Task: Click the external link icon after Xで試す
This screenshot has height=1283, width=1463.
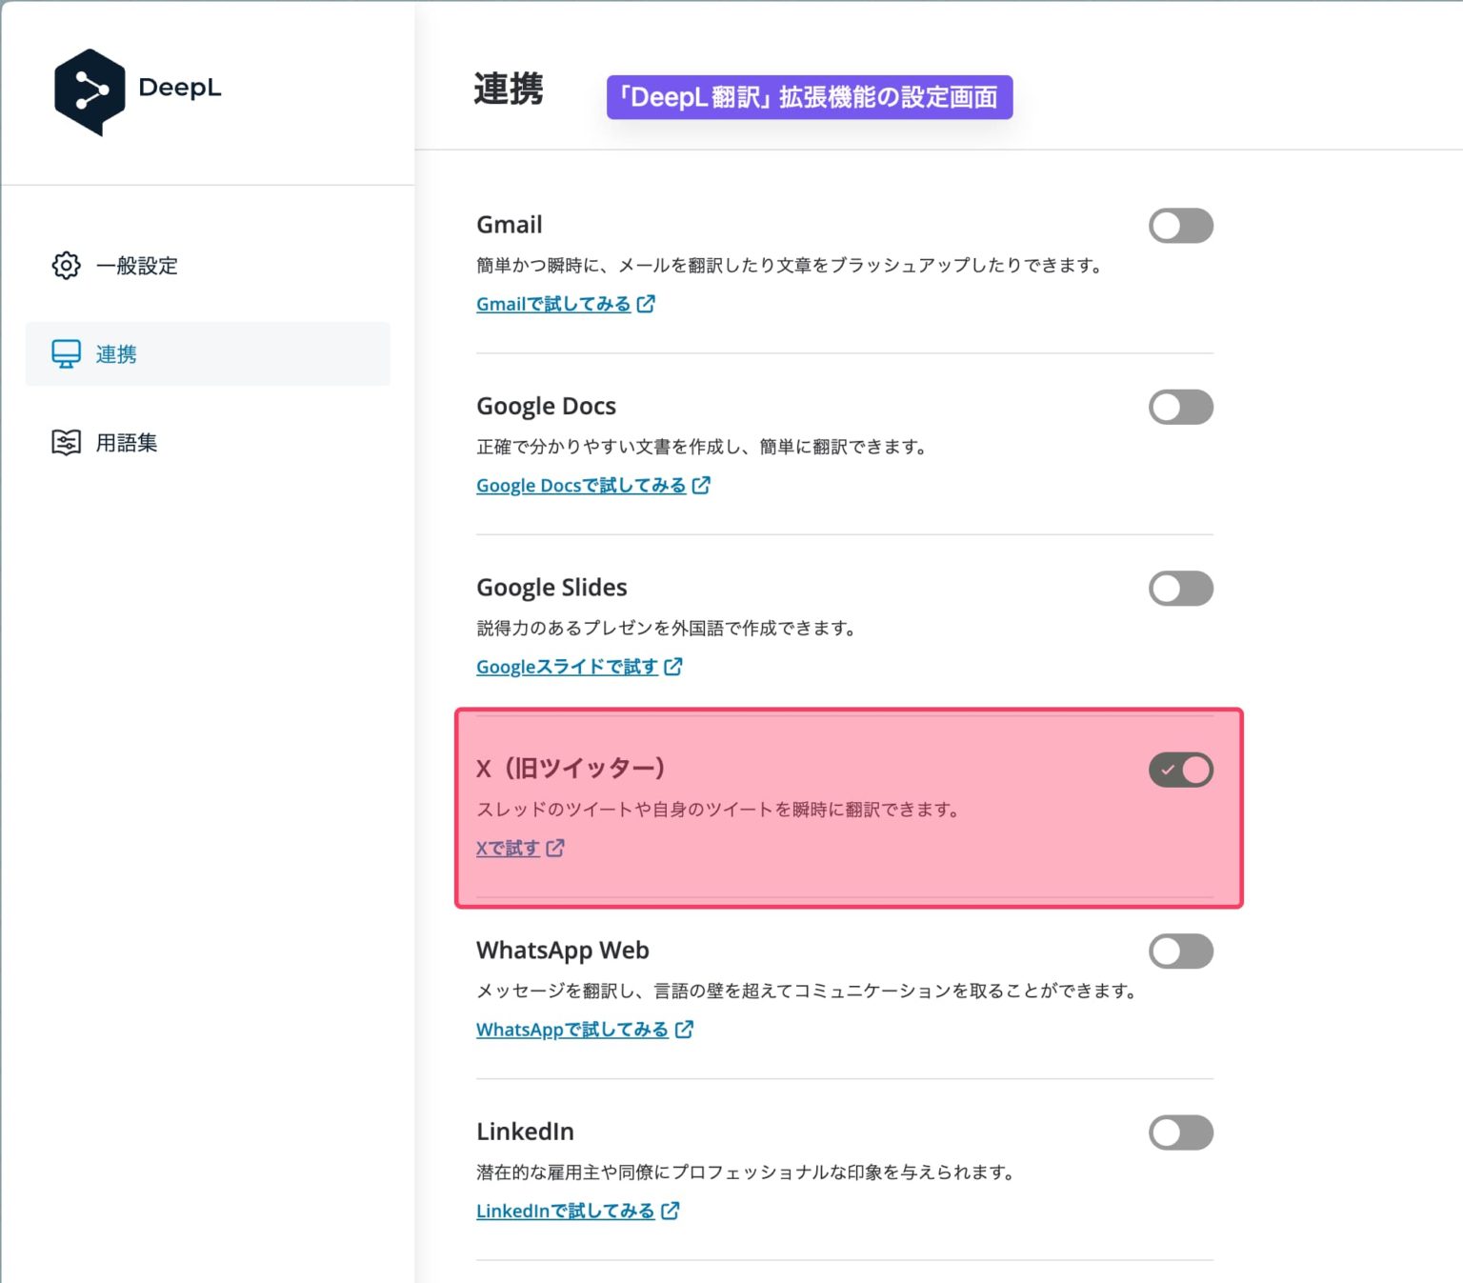Action: pos(556,848)
